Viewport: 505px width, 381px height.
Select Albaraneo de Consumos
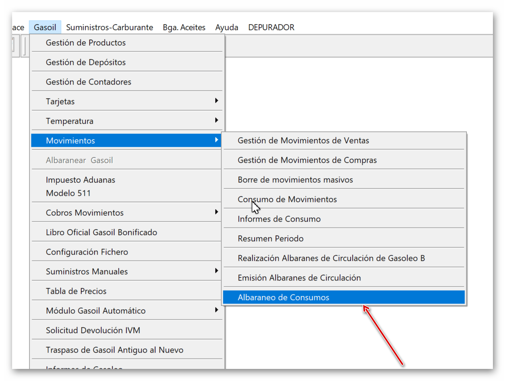click(283, 298)
